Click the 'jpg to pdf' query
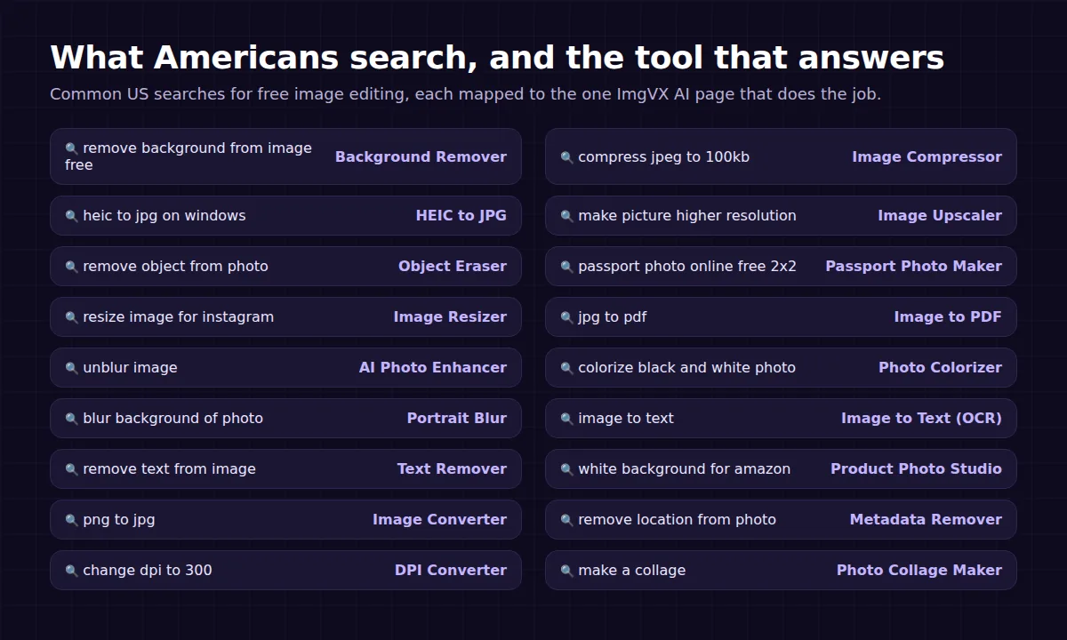1067x640 pixels. click(x=612, y=316)
